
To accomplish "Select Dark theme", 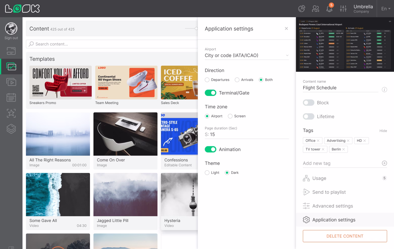I will coord(227,173).
